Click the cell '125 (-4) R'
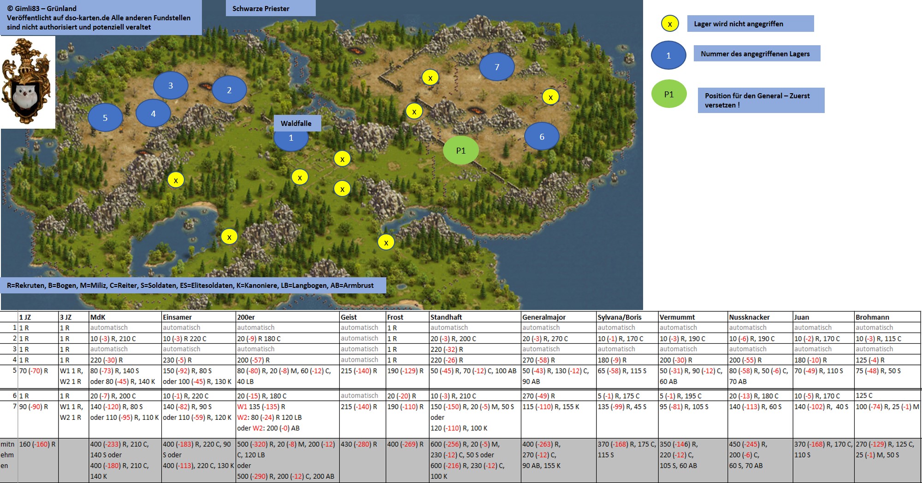 point(887,360)
